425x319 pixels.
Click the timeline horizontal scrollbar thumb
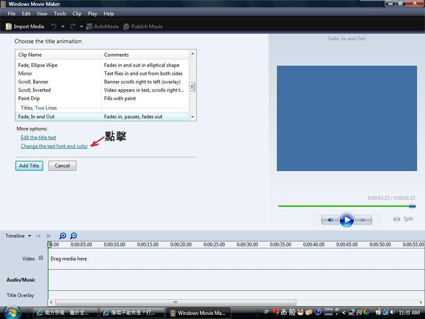[x=176, y=302]
